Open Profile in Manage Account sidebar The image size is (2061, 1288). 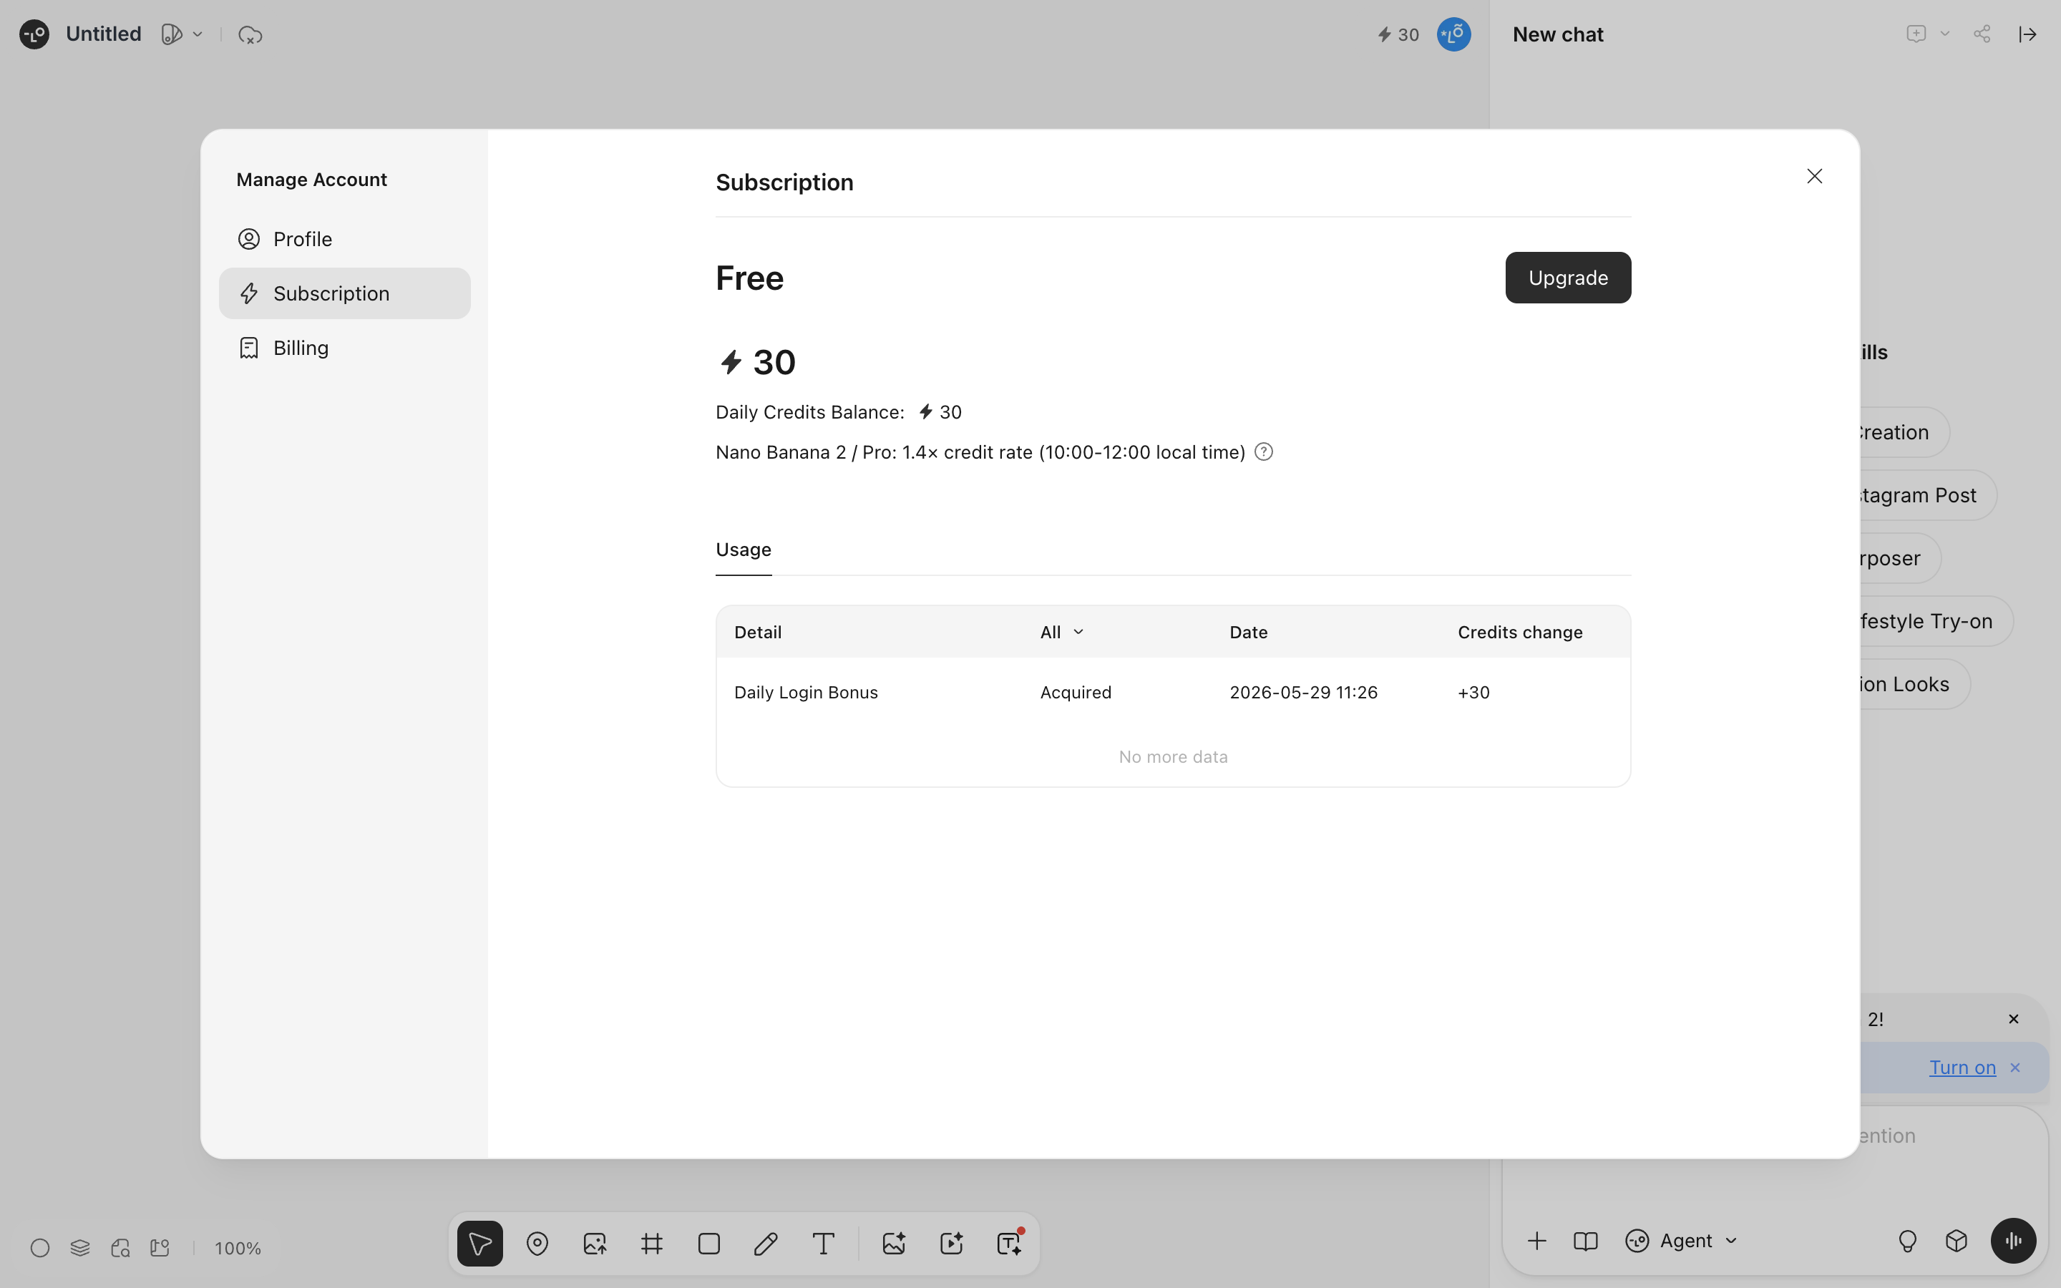pos(344,240)
